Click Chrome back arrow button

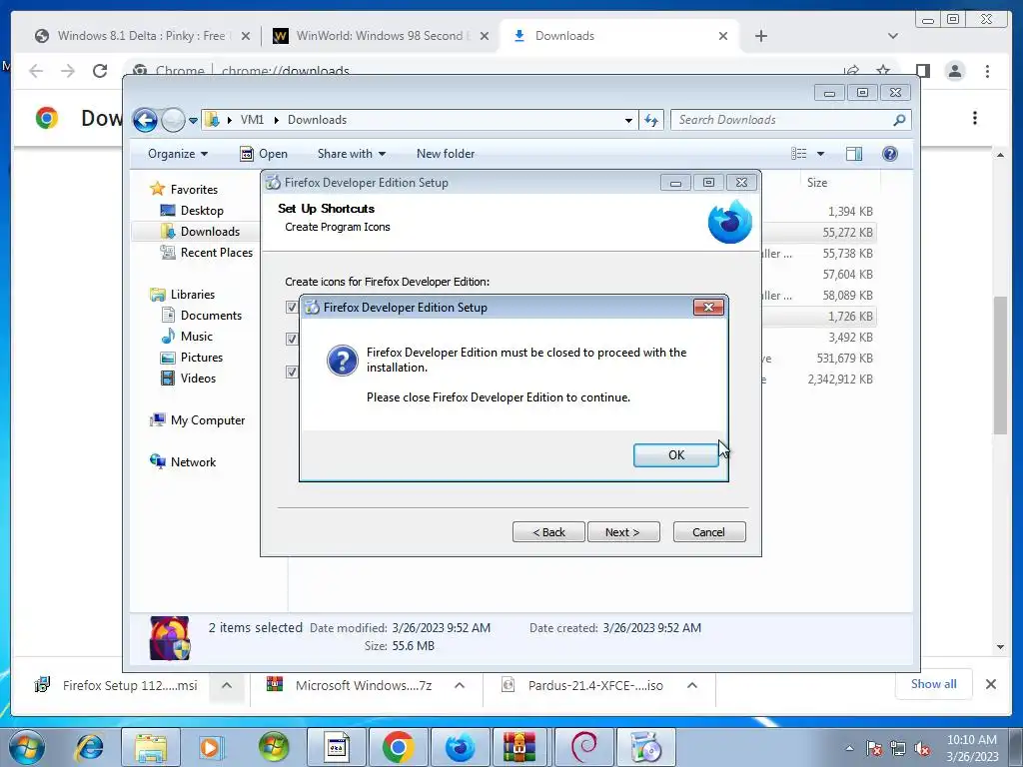click(x=36, y=71)
